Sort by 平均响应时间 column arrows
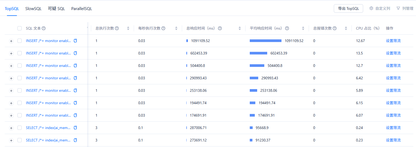Screen dimensions: 416x147 tap(303, 28)
